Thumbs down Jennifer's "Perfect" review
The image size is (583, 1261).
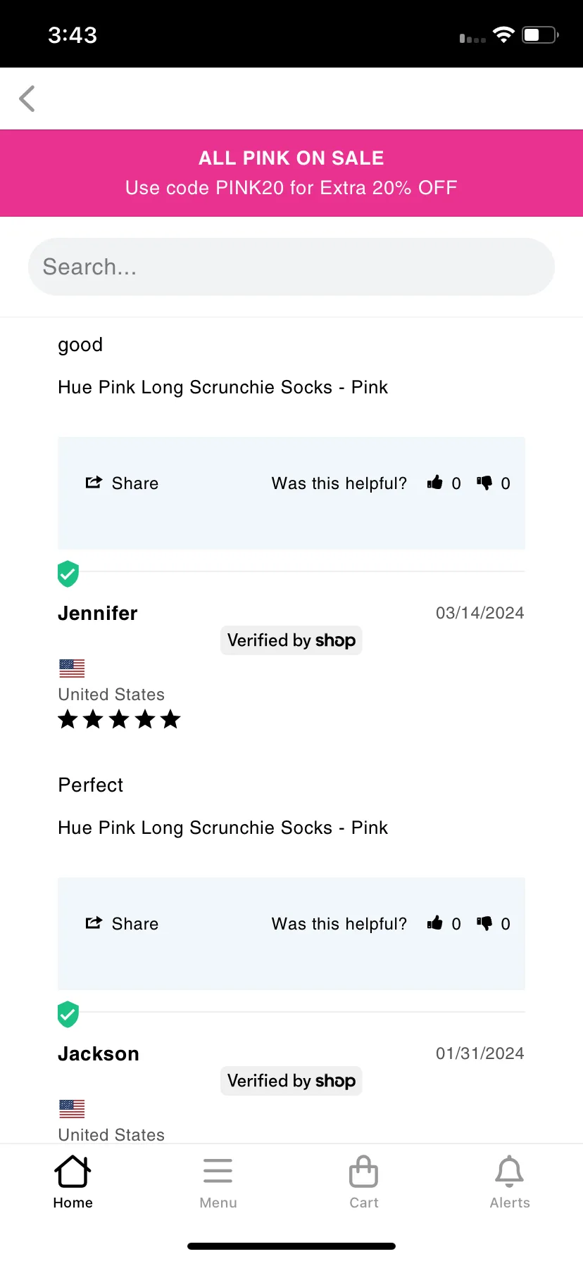click(484, 923)
